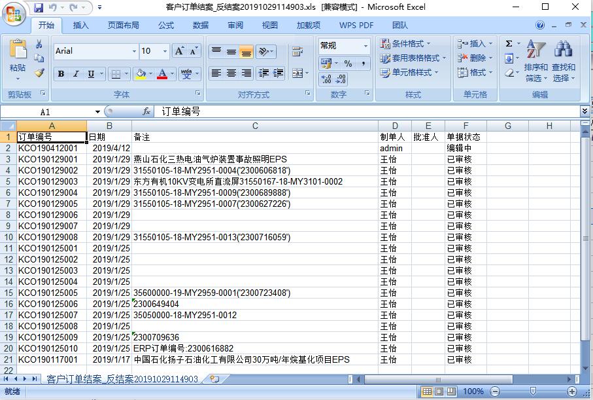593x400 pixels.
Task: Open the Arial font name dropdown
Action: coord(134,51)
